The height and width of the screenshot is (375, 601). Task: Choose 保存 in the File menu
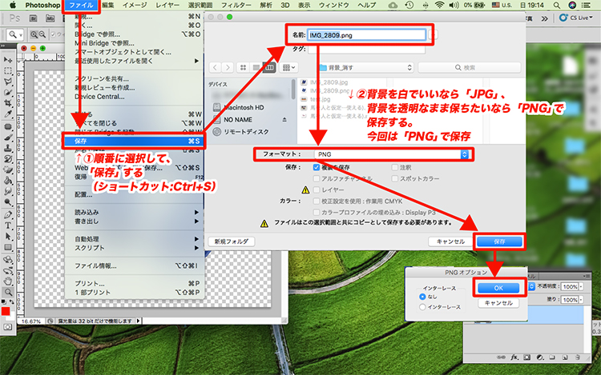coord(134,141)
